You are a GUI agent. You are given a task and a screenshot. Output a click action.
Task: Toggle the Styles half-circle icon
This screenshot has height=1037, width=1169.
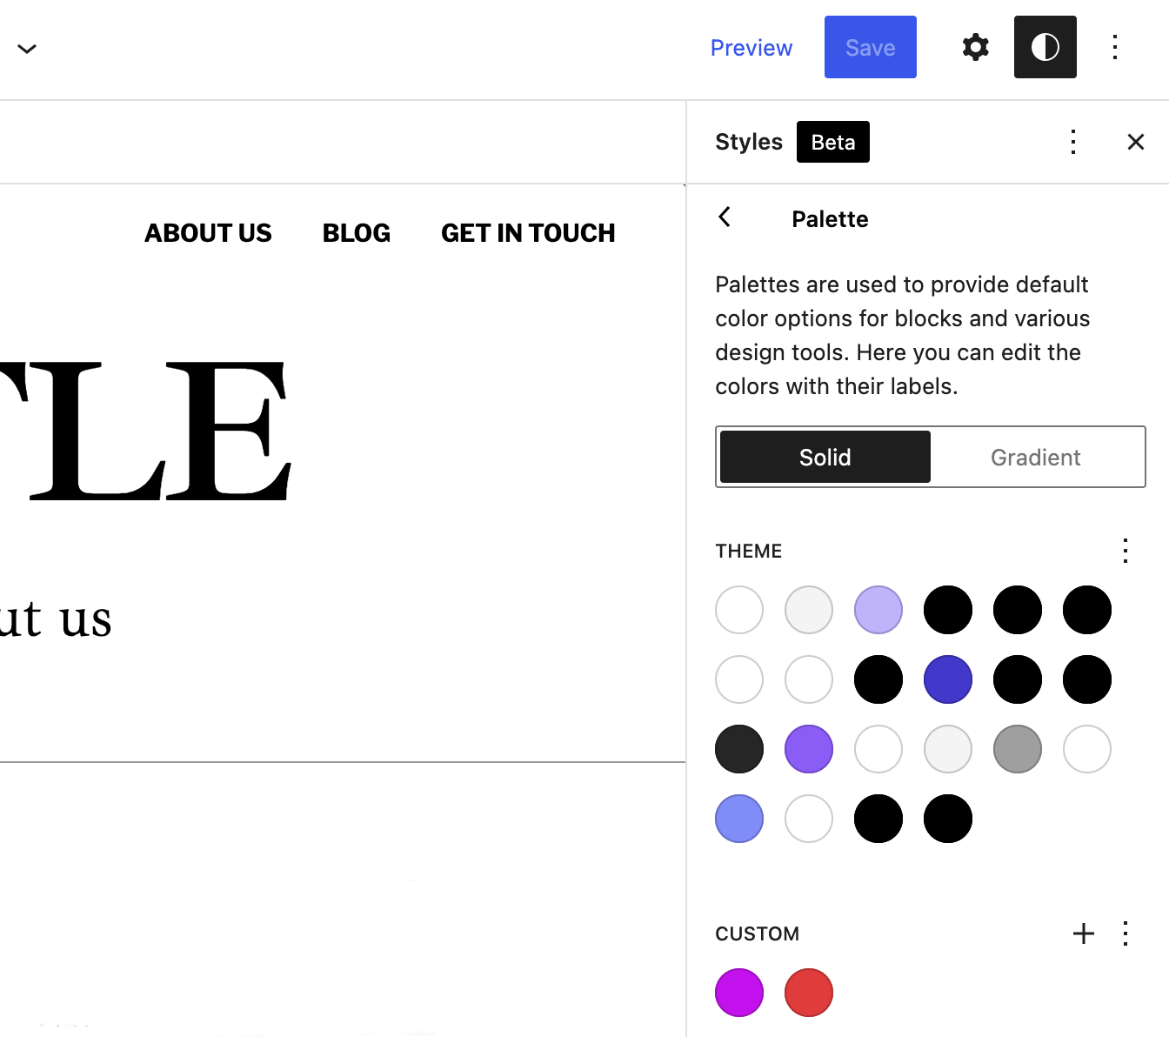point(1045,47)
